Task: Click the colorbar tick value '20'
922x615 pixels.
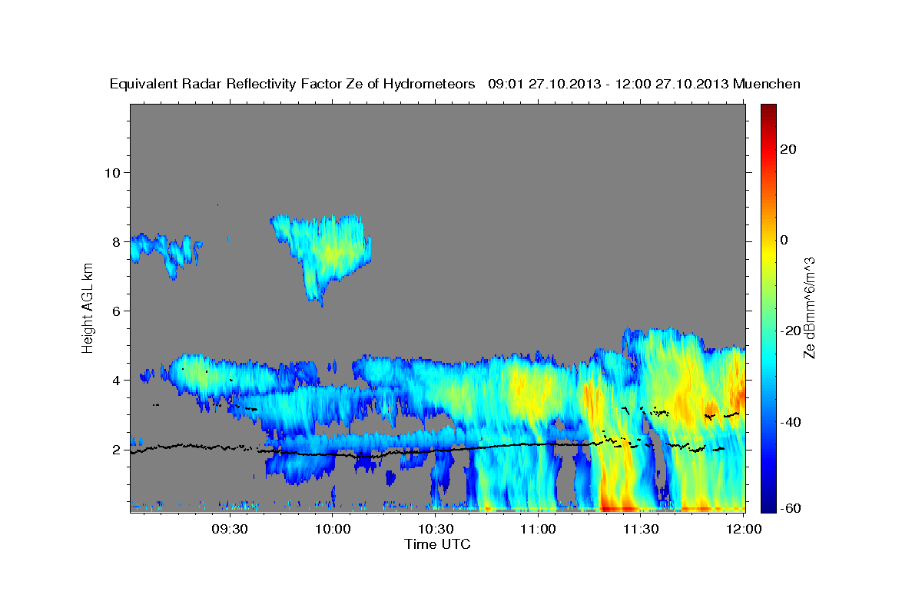Action: coord(788,150)
